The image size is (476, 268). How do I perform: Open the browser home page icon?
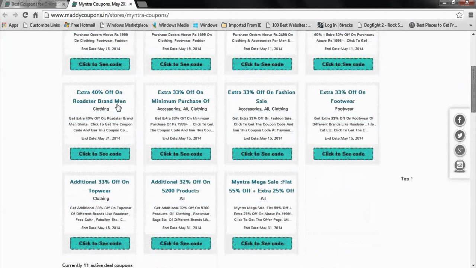35,15
